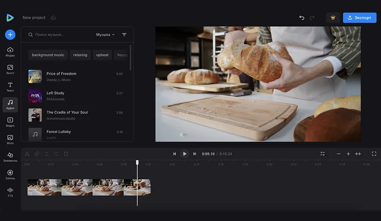Screen dimensions: 381x221
Task: Skip to the previous clip
Action: click(x=174, y=154)
